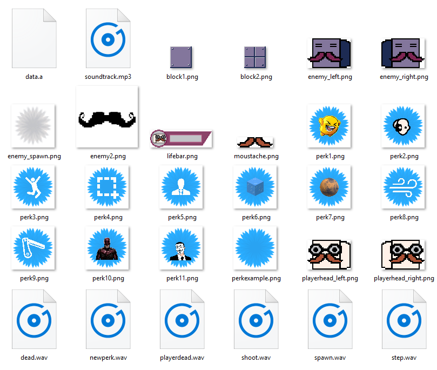Select the blank perkexample.png burst icon
The image size is (437, 370).
[255, 248]
